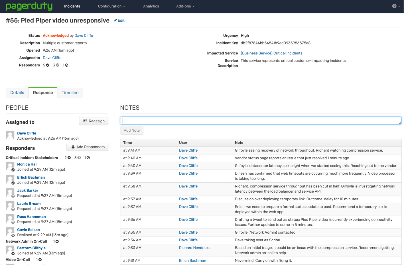
Task: Open the help question-mark dropdown
Action: [395, 6]
